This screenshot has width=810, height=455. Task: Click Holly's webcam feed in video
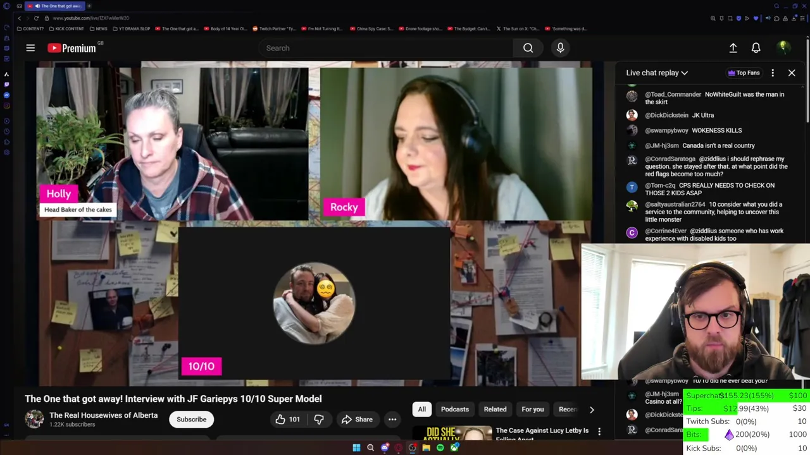click(172, 144)
